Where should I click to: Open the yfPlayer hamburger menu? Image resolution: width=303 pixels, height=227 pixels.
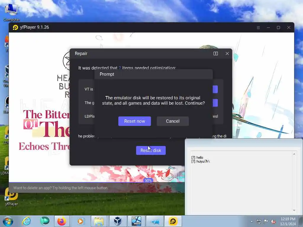tap(258, 27)
